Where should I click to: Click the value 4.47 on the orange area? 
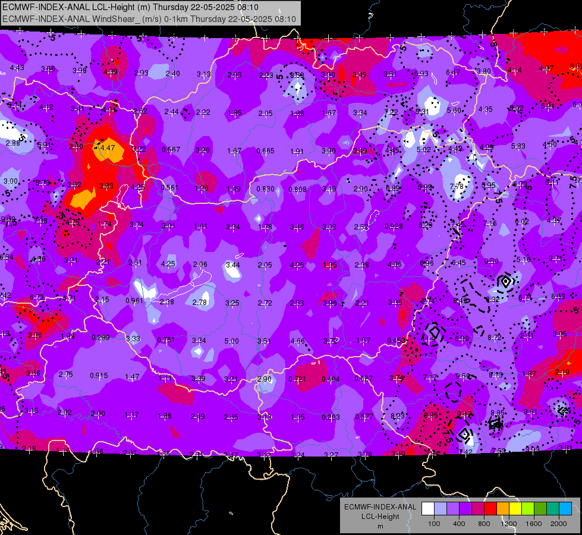(x=108, y=148)
